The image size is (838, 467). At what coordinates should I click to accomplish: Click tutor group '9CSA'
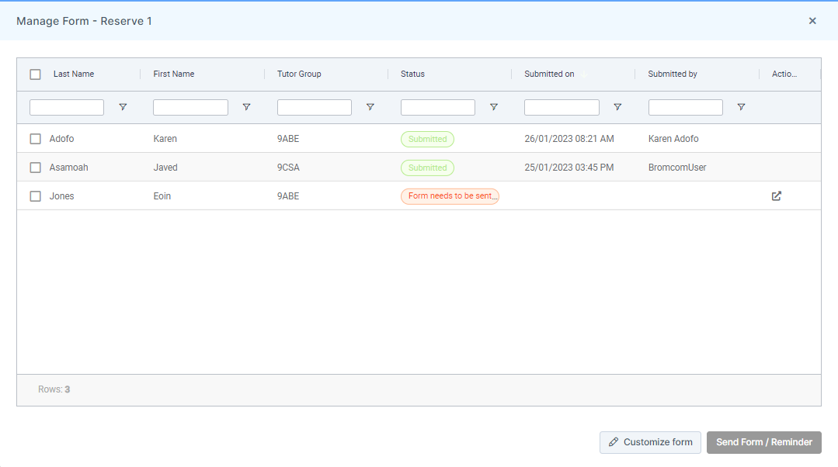(288, 168)
